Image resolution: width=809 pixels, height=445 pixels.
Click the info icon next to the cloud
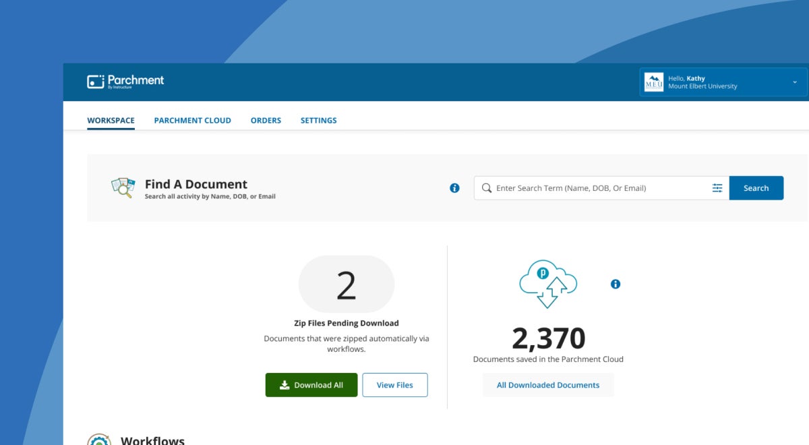point(616,284)
